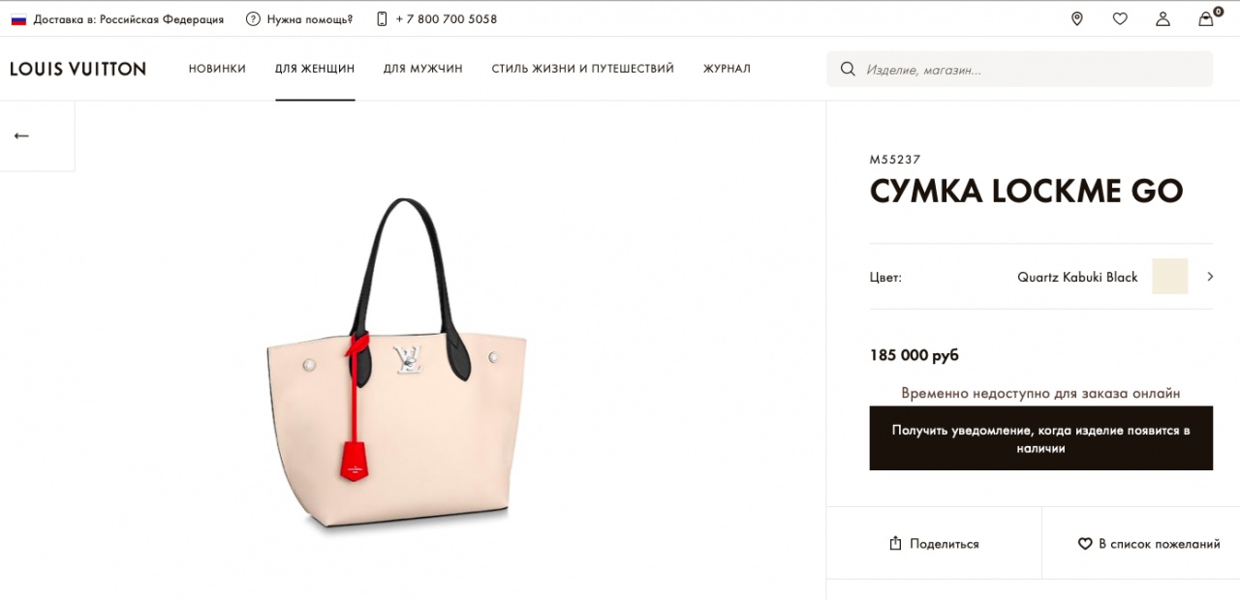Select the beige Quartz color swatch
This screenshot has height=600, width=1240.
tap(1169, 277)
